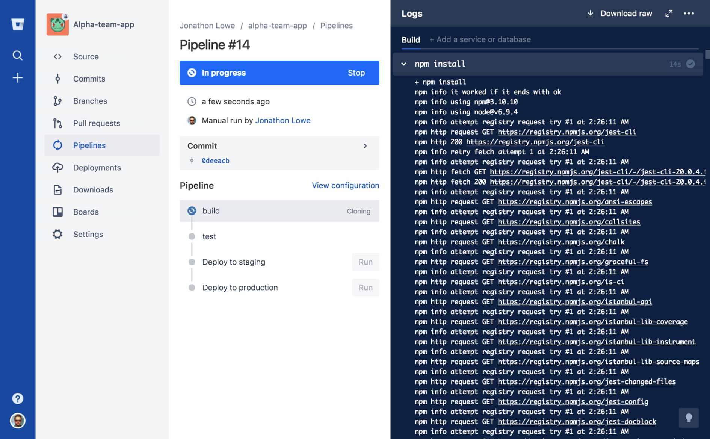Open repository search
The height and width of the screenshot is (439, 710).
click(x=18, y=55)
